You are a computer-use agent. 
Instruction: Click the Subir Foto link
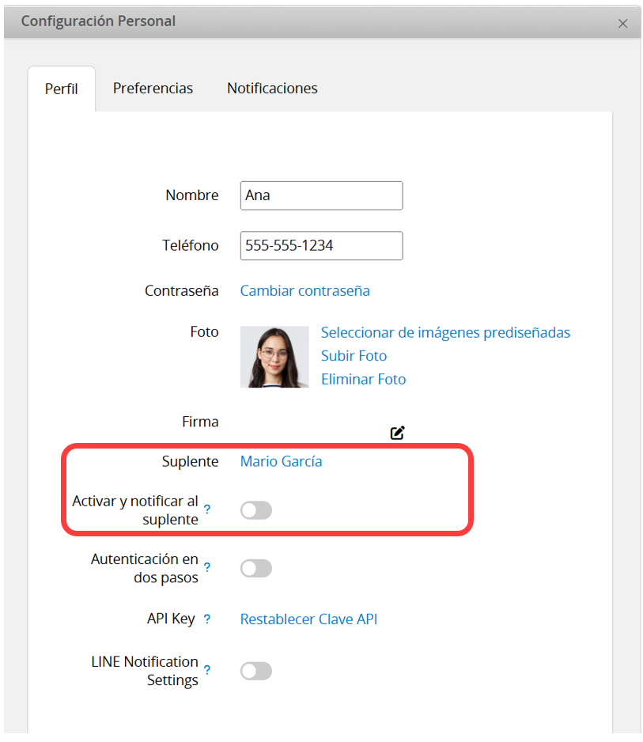(x=354, y=355)
